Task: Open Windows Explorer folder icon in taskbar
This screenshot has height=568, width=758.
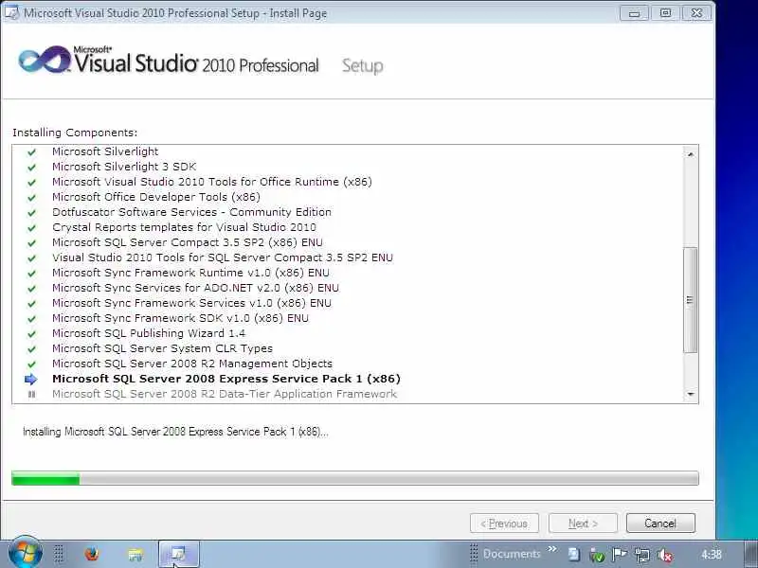Action: click(x=135, y=554)
